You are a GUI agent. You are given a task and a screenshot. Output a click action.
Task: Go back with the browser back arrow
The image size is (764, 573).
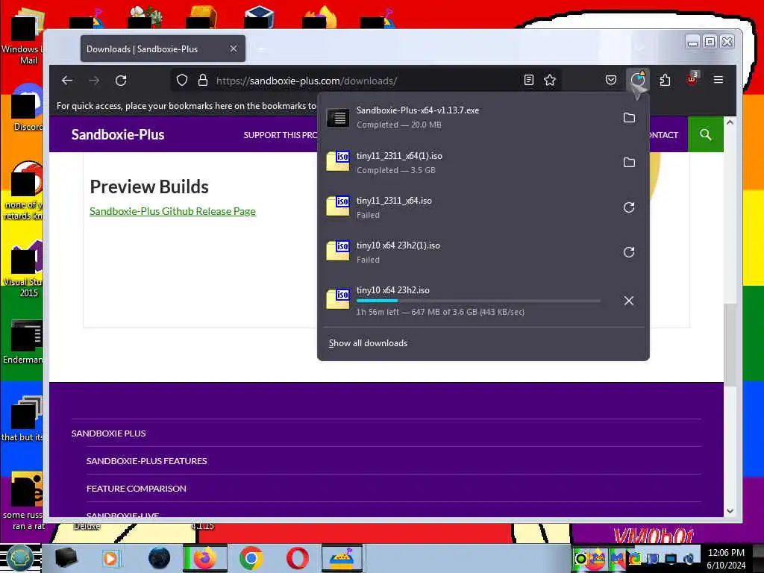[x=67, y=81]
